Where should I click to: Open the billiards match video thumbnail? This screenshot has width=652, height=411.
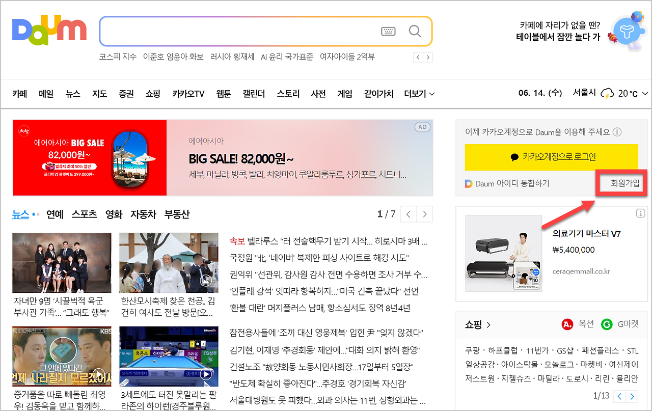click(x=169, y=357)
